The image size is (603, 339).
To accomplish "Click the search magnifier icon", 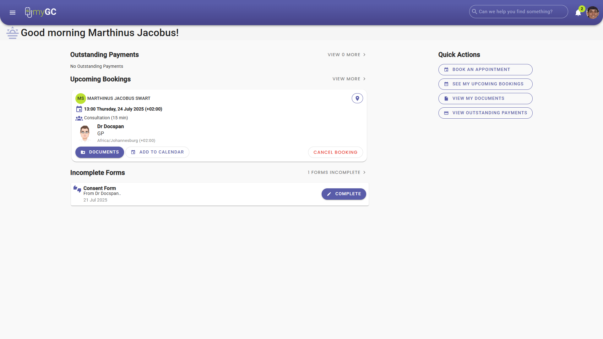I will tap(475, 12).
